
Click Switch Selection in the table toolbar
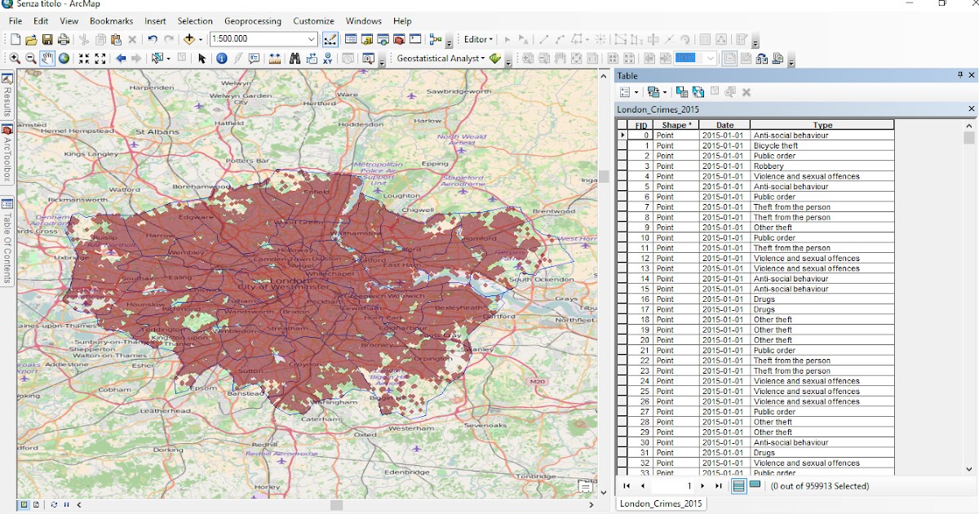tap(698, 91)
